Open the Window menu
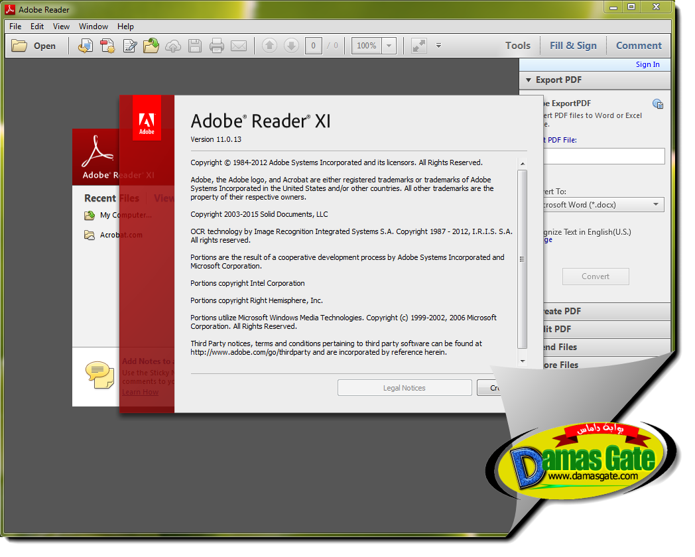 [94, 27]
